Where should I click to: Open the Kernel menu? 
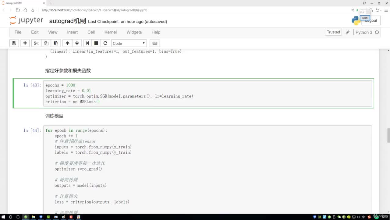click(x=111, y=32)
